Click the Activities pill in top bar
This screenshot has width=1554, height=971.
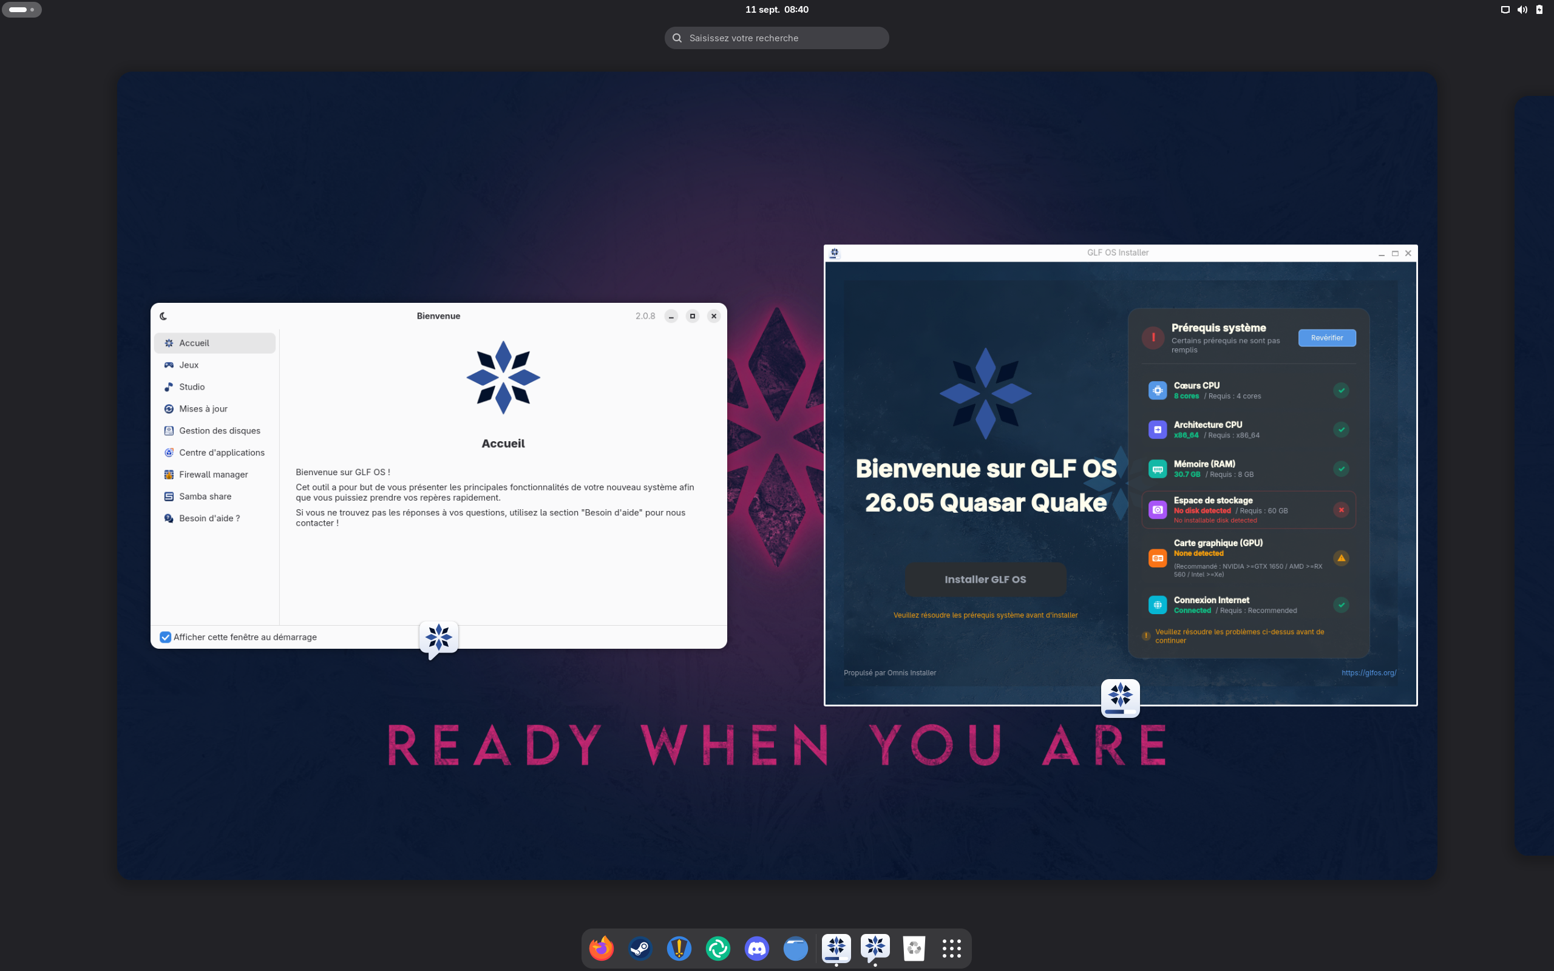[22, 10]
